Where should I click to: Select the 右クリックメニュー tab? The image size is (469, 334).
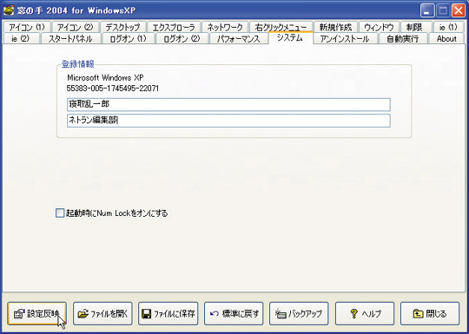(281, 27)
